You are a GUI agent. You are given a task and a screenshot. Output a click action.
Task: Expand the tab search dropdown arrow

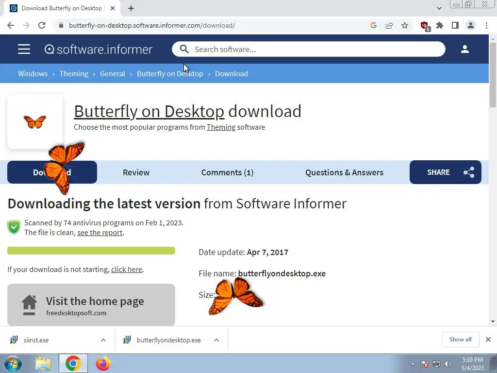pos(439,8)
